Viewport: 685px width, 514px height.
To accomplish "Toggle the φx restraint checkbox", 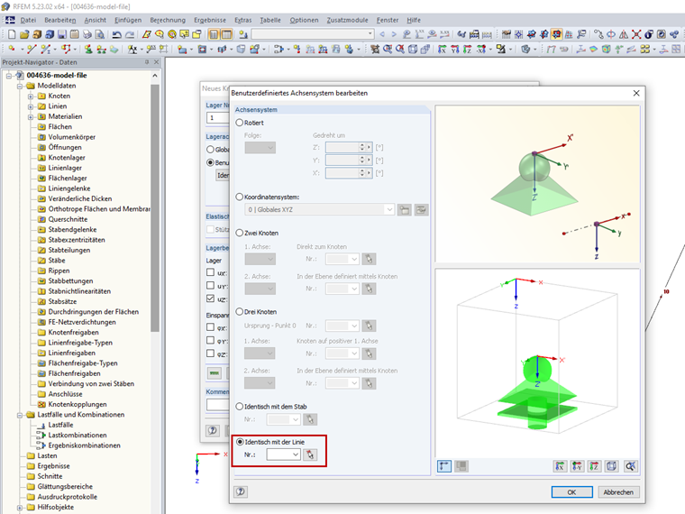I will 210,327.
